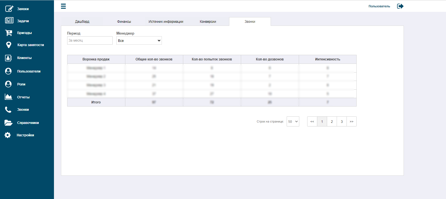Click the Карта занятости map pin icon

click(x=9, y=45)
